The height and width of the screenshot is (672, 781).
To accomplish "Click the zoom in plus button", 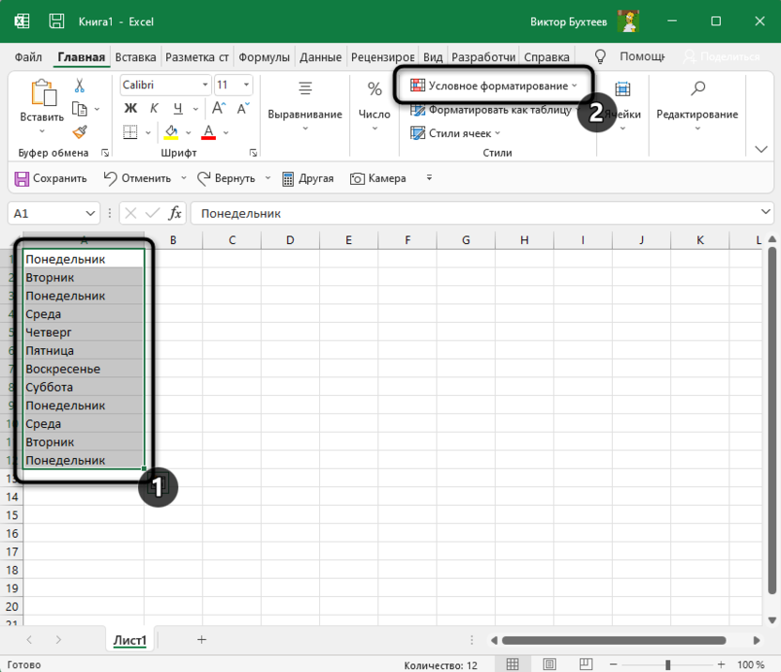I will pos(721,664).
